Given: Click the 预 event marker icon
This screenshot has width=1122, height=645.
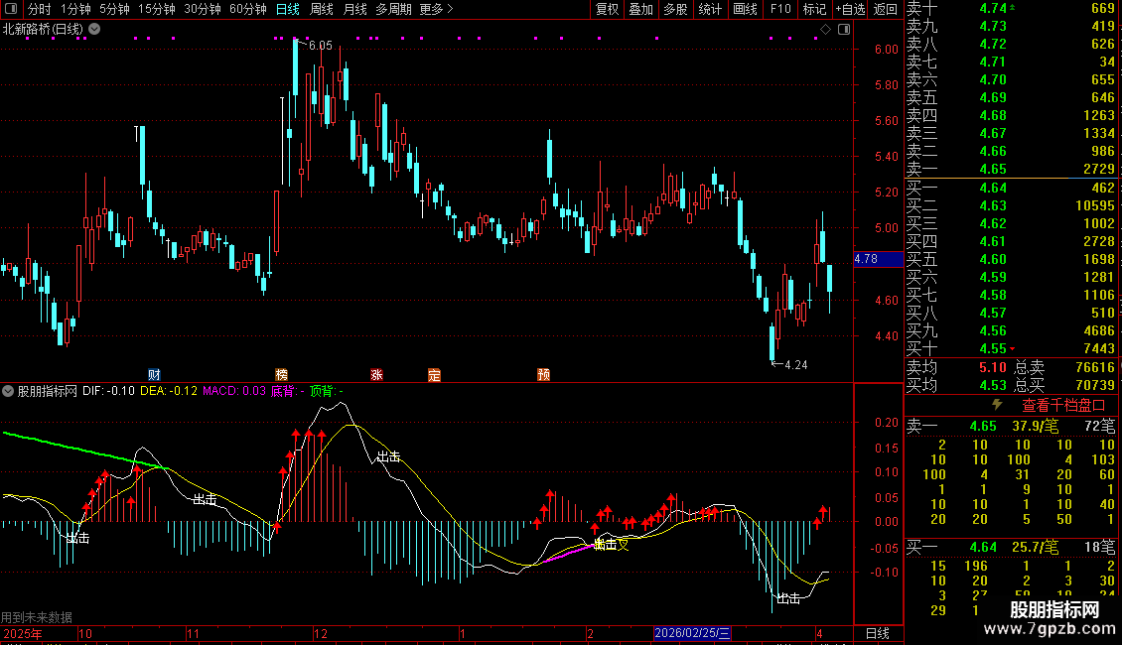Looking at the screenshot, I should (x=543, y=374).
